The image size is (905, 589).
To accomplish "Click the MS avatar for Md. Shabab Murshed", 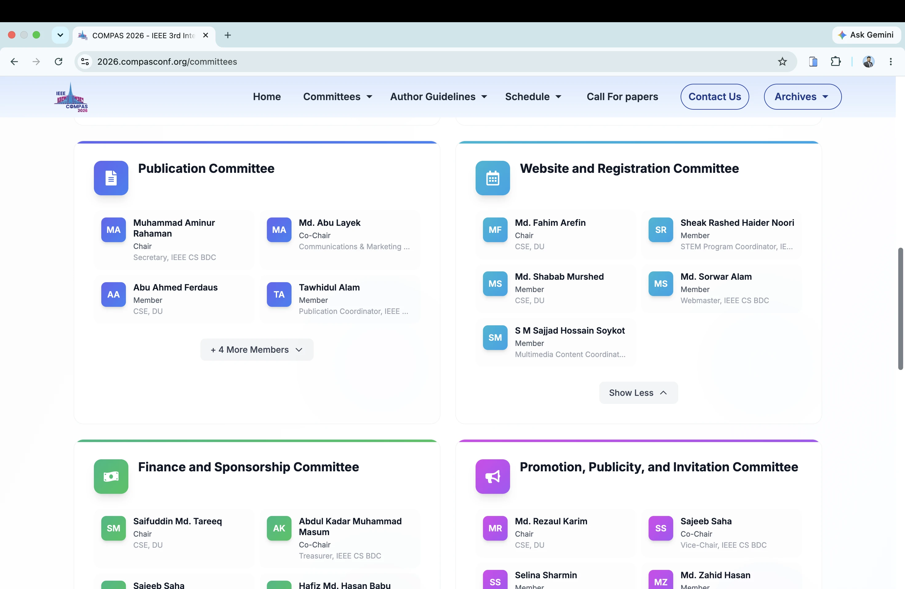I will [495, 284].
